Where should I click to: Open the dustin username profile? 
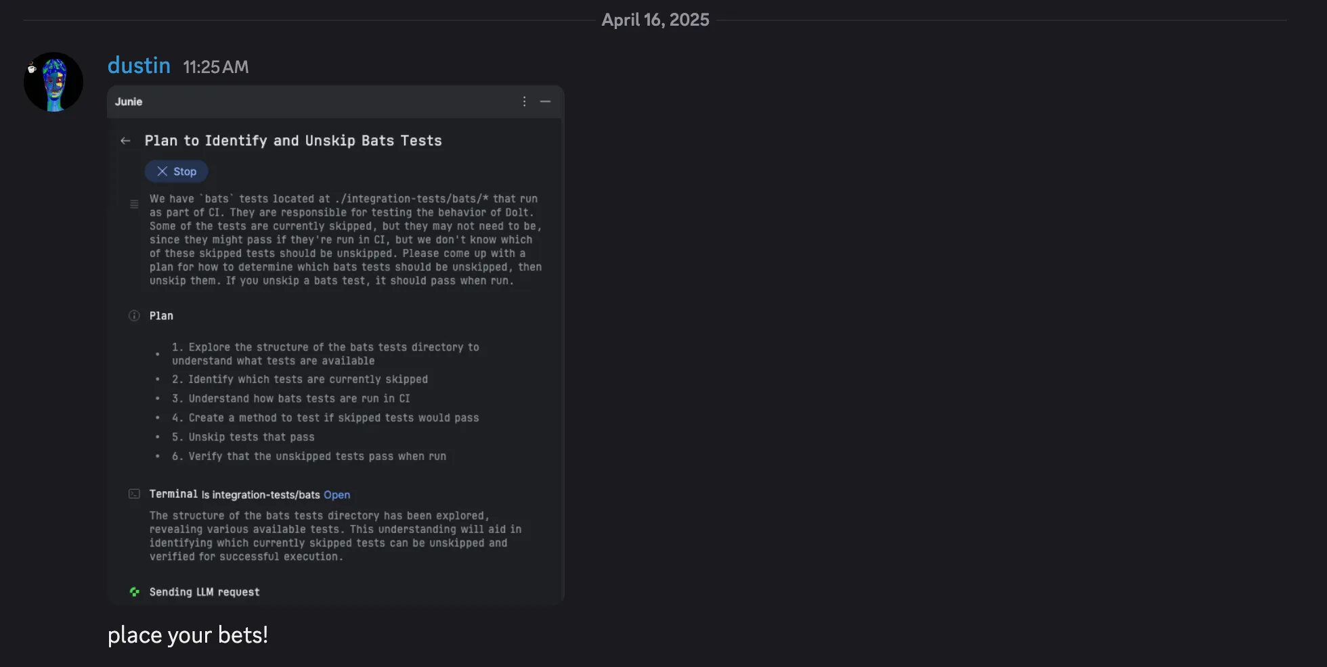click(x=139, y=66)
